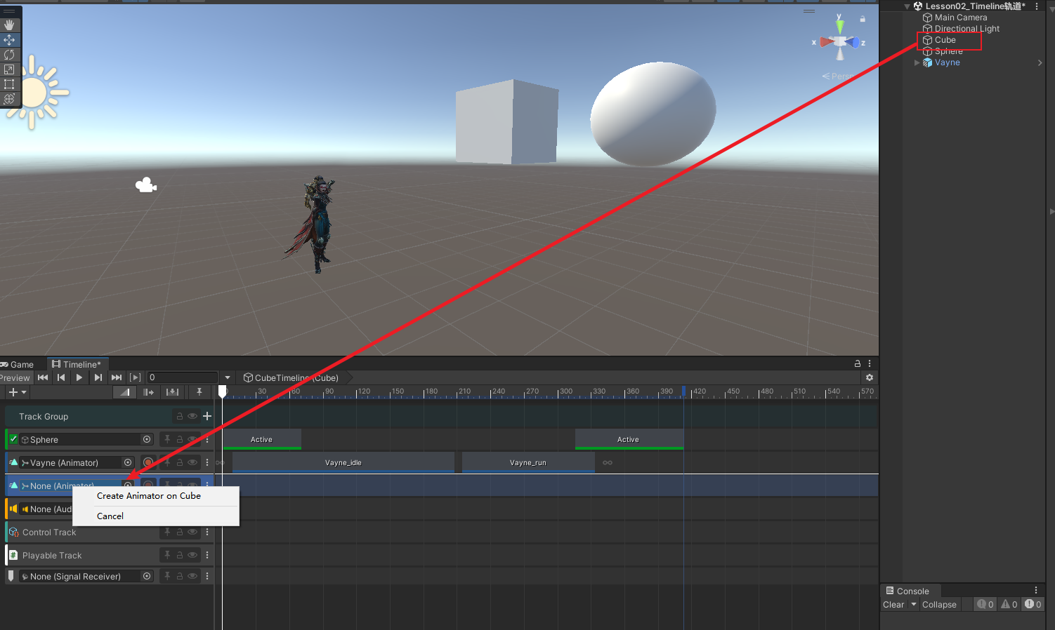The width and height of the screenshot is (1055, 630).
Task: Click the Timeline play button
Action: pos(79,377)
